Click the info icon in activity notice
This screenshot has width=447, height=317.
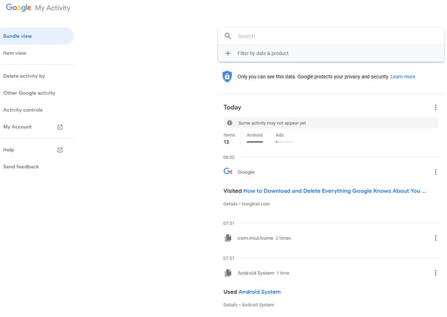(x=229, y=123)
